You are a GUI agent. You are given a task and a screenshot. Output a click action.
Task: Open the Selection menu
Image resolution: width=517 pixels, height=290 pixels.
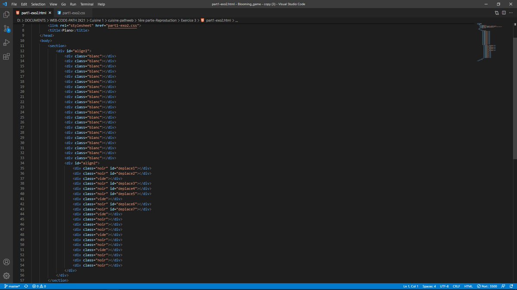38,4
